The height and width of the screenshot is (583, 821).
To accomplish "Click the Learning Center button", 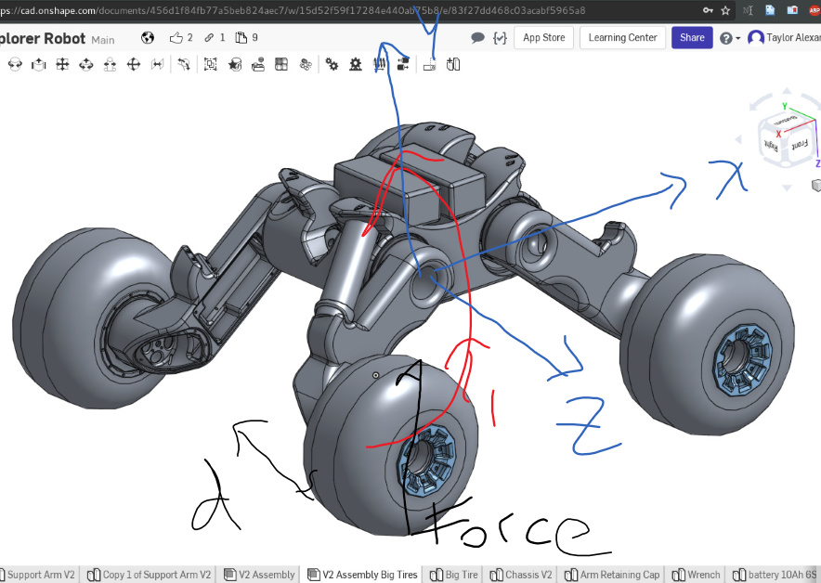I will pyautogui.click(x=622, y=38).
